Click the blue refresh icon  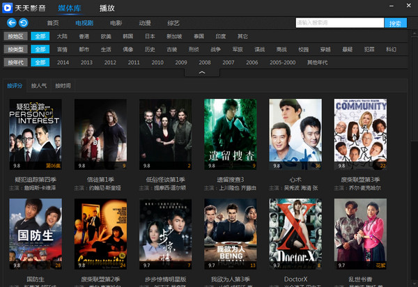coord(24,23)
